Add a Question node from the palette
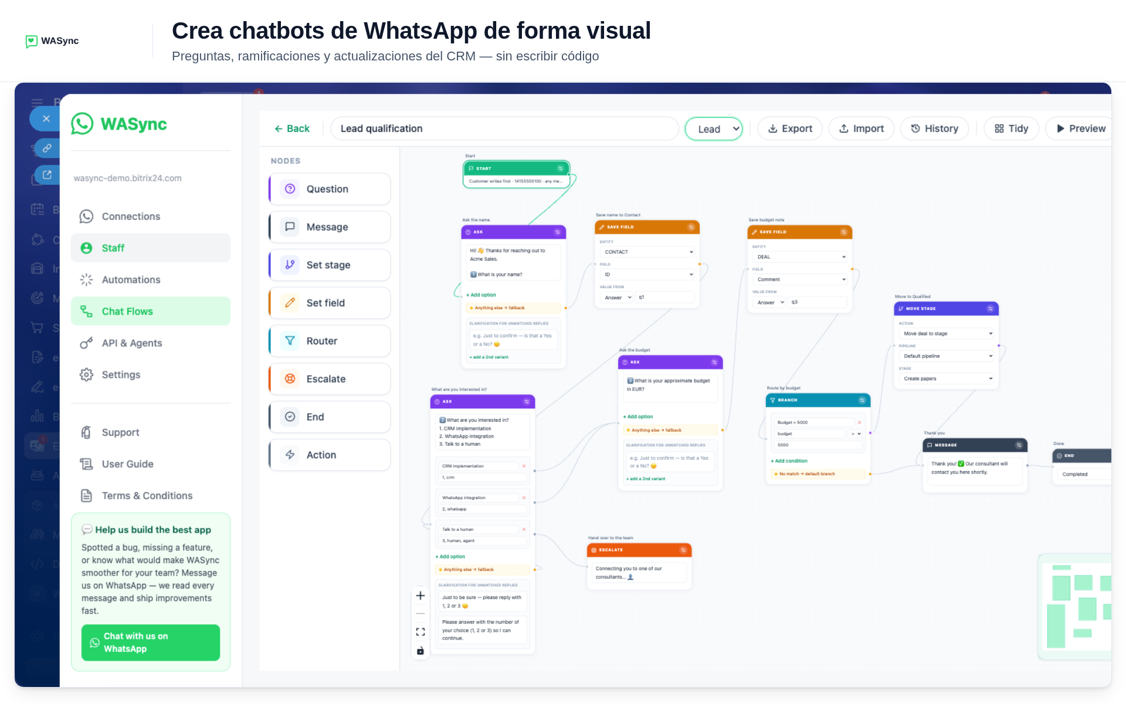This screenshot has width=1126, height=704. (330, 189)
